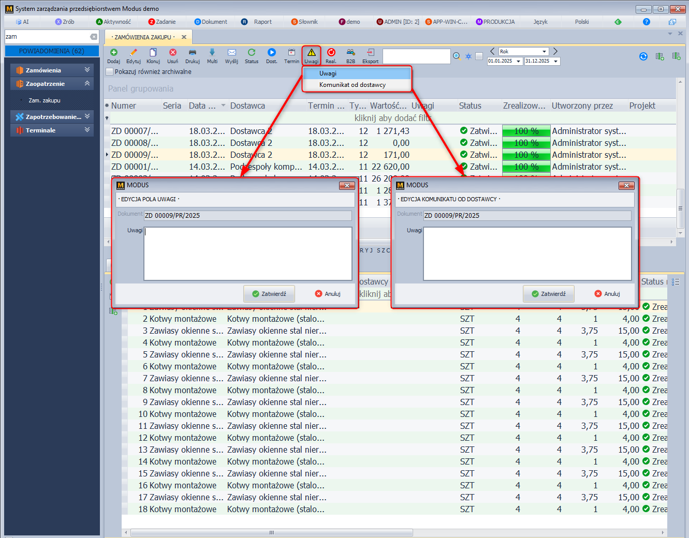This screenshot has width=689, height=538.
Task: Select Komunikat od dostawcy menu entry
Action: 352,85
